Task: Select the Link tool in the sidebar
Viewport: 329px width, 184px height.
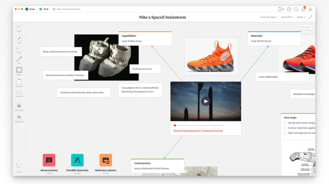Action: (x=19, y=39)
